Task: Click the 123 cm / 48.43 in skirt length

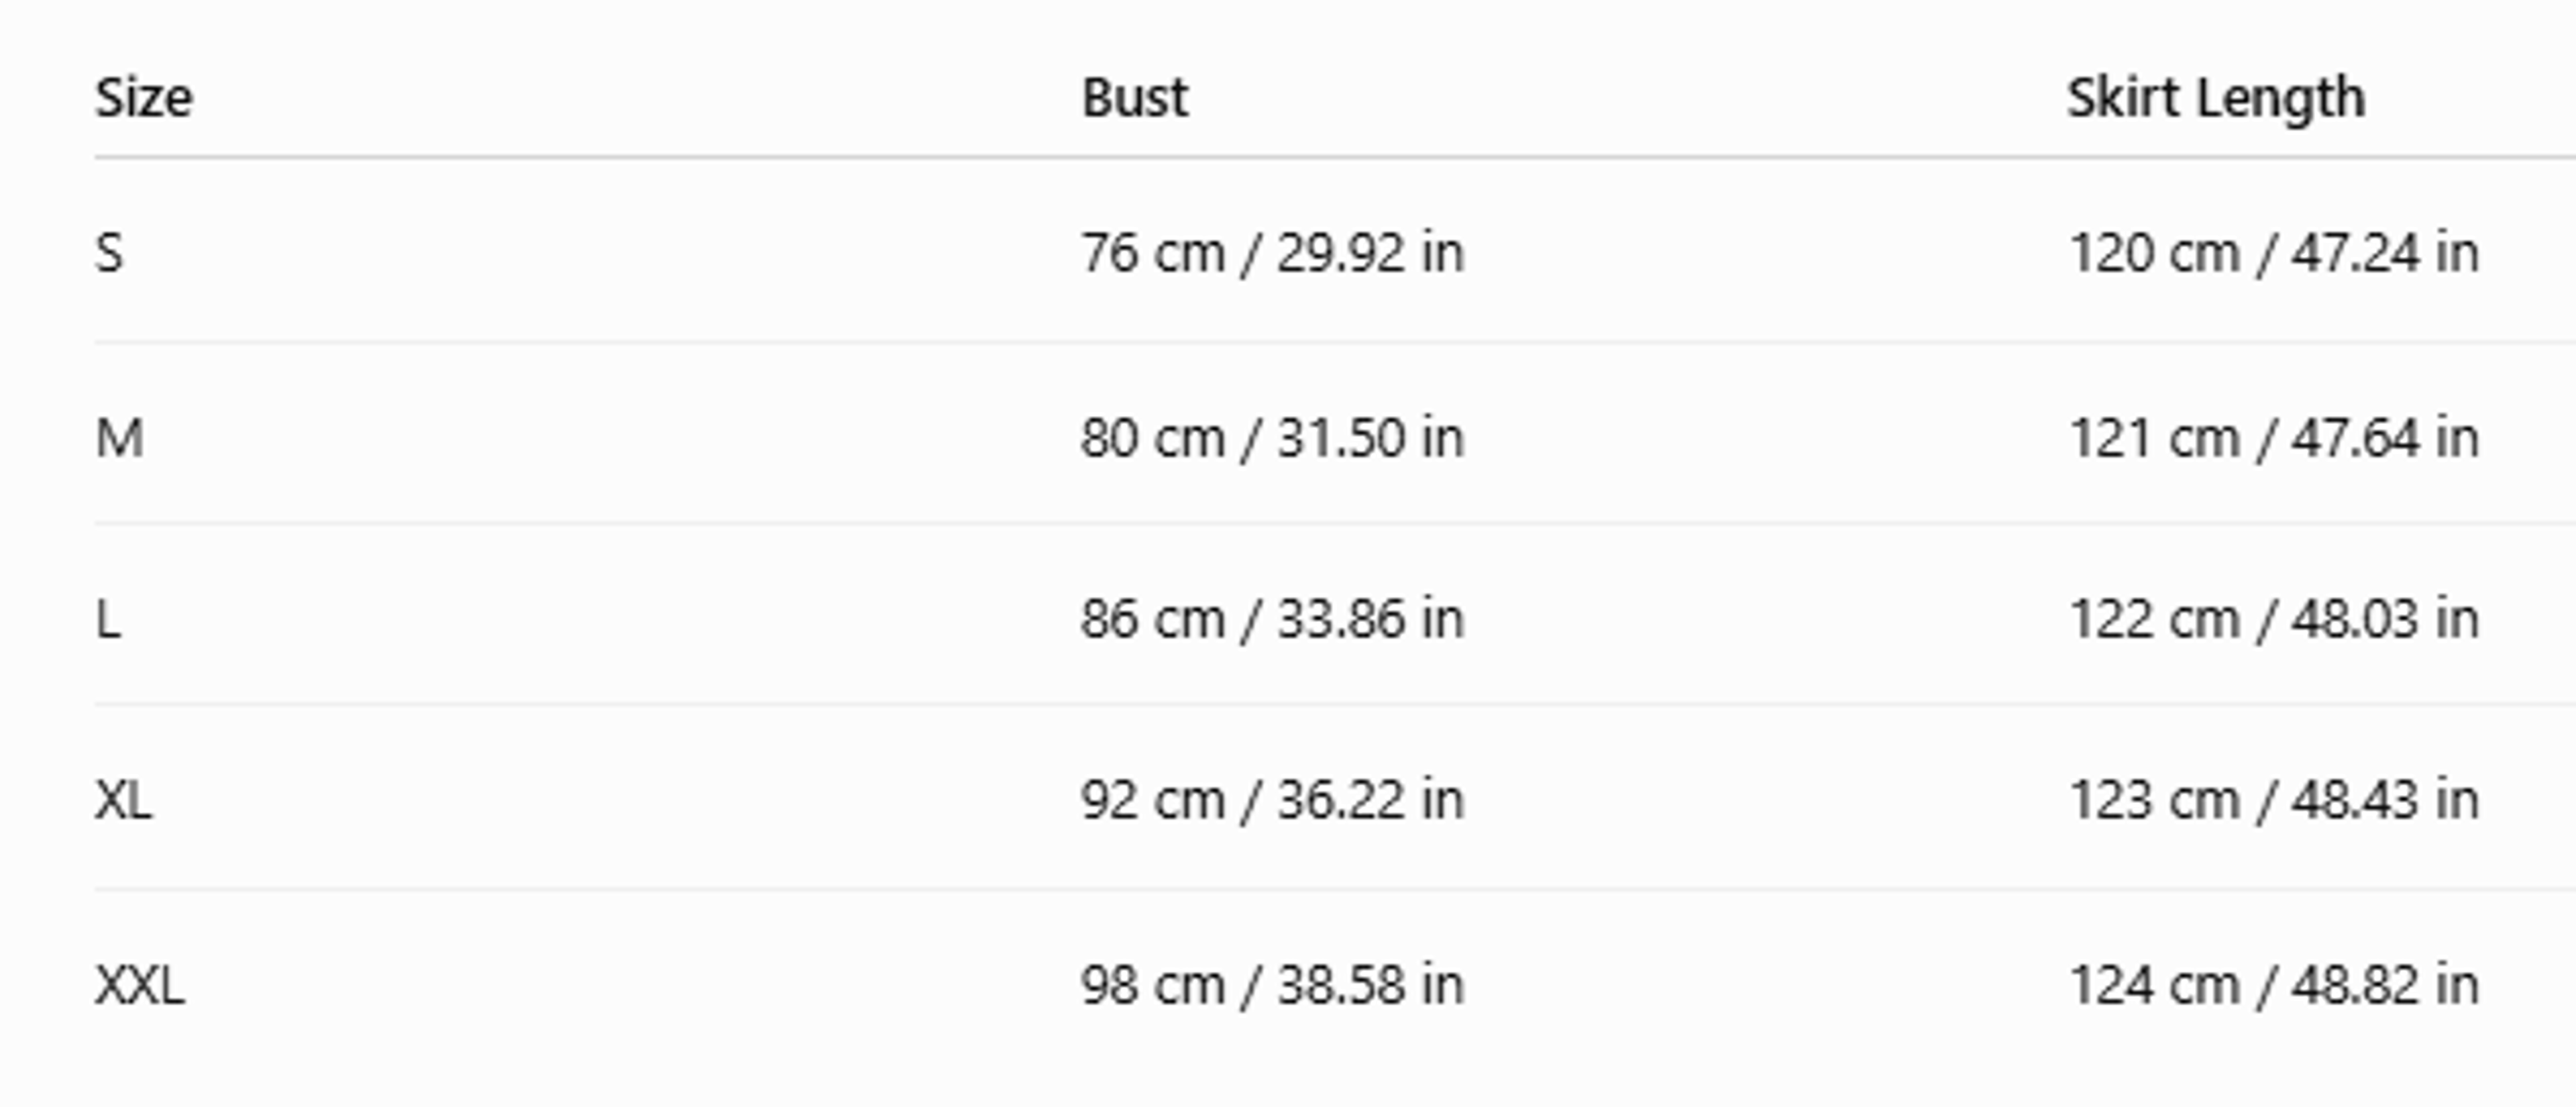Action: pyautogui.click(x=2274, y=800)
